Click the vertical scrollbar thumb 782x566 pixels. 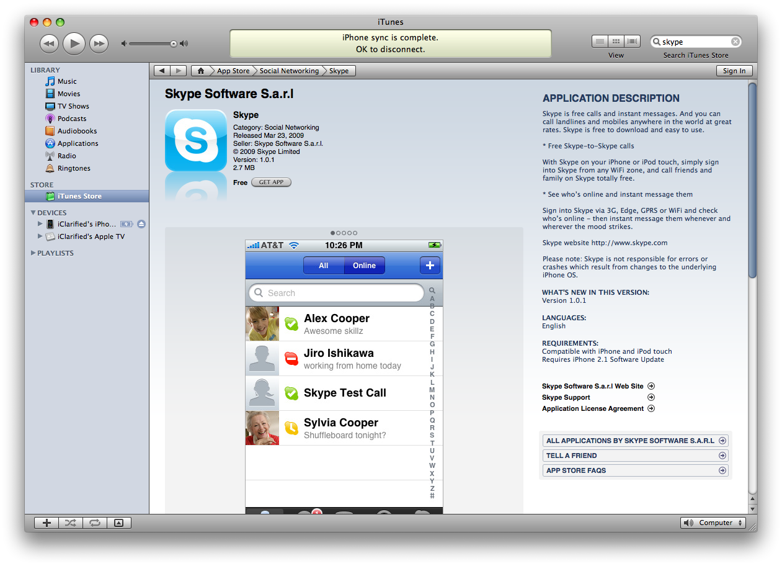tap(753, 180)
